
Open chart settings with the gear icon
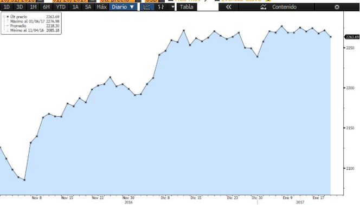pos(337,7)
